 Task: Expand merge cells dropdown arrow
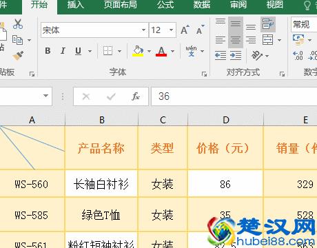point(279,41)
